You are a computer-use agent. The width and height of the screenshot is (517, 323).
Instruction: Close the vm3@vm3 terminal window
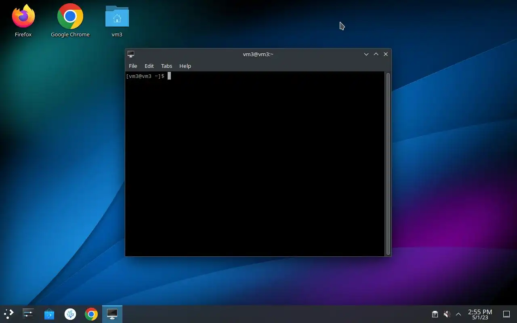386,54
